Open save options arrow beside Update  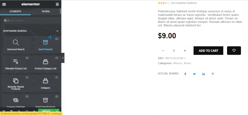coord(57,111)
